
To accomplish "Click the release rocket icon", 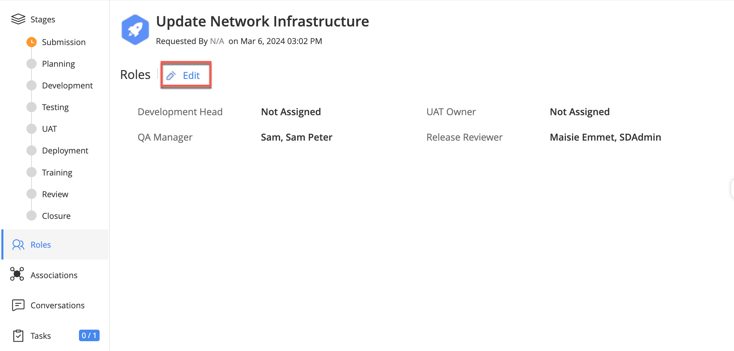I will coord(135,30).
